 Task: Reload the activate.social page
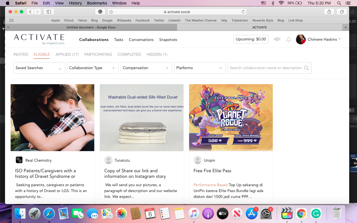click(x=243, y=12)
